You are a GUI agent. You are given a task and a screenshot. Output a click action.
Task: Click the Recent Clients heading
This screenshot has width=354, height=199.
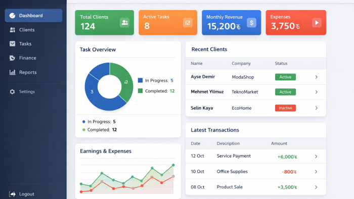pos(209,49)
